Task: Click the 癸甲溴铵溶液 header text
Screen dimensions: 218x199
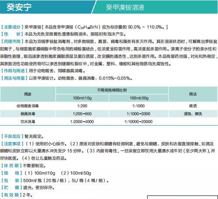Action: point(125,7)
